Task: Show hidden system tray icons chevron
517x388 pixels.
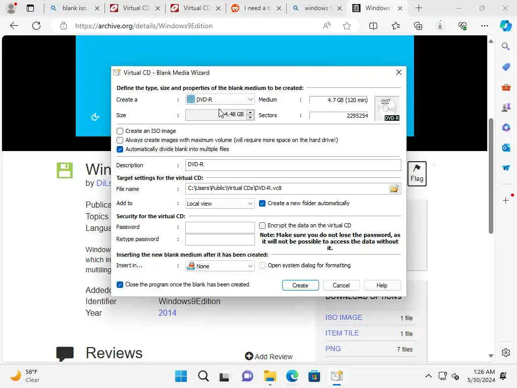Action: (428, 376)
